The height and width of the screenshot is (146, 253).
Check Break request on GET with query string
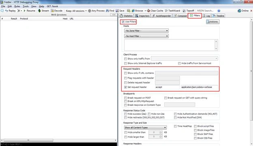click(x=165, y=98)
